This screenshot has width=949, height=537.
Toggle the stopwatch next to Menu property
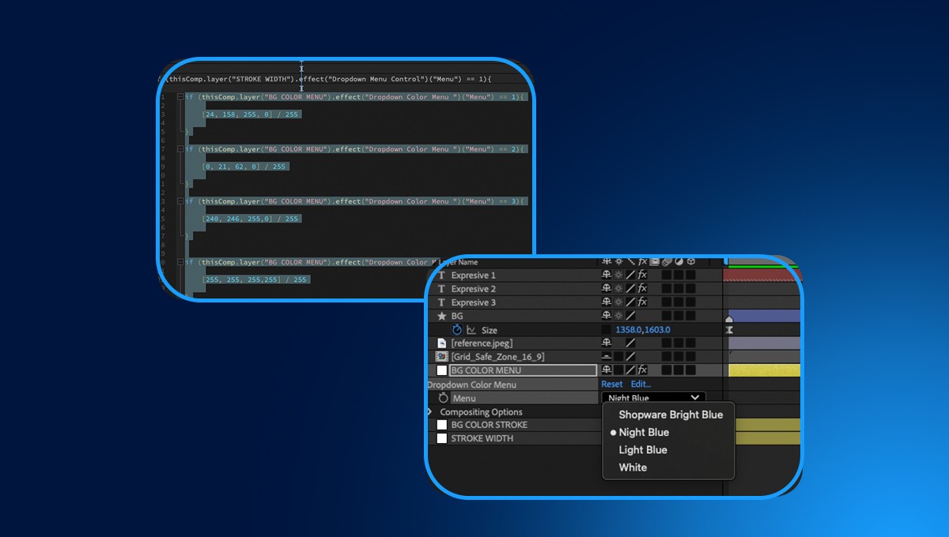[x=444, y=398]
